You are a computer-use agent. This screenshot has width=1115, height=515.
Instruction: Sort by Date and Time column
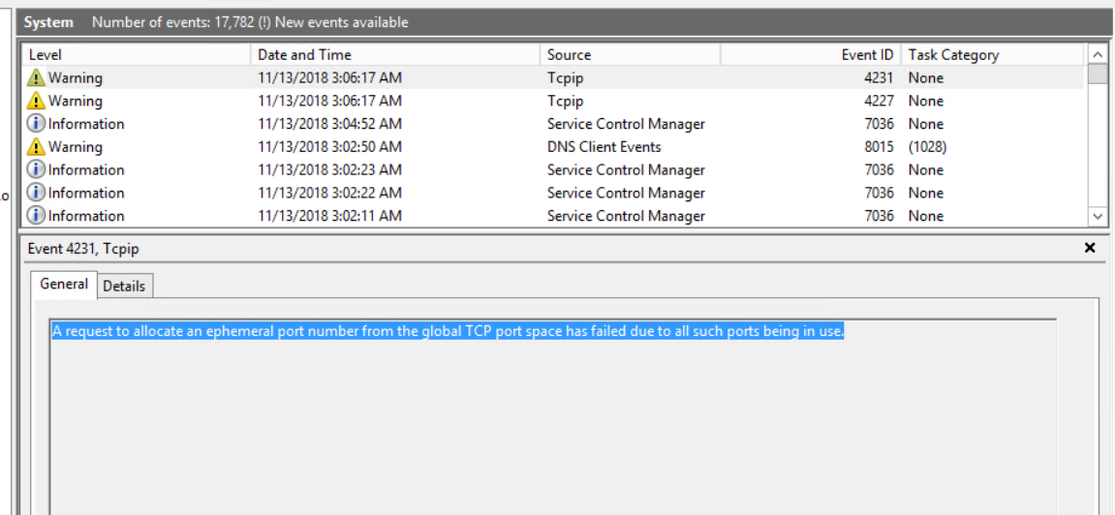click(395, 55)
